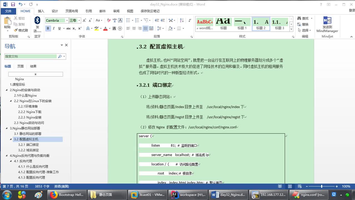Decrease paragraph indent
This screenshot has width=355, height=200.
pos(157,20)
